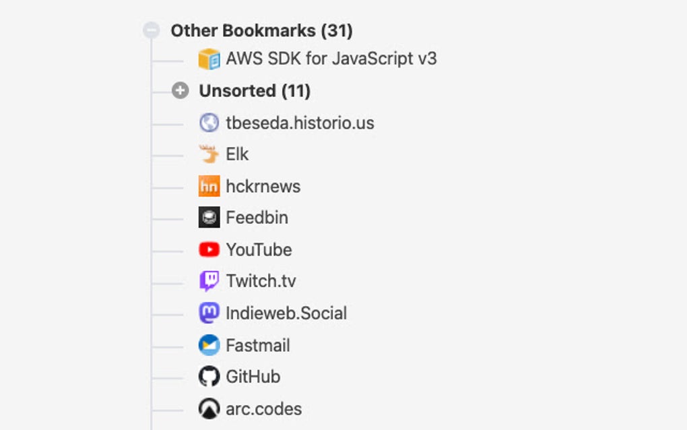Select the Elk deer icon
The height and width of the screenshot is (430, 687).
209,154
